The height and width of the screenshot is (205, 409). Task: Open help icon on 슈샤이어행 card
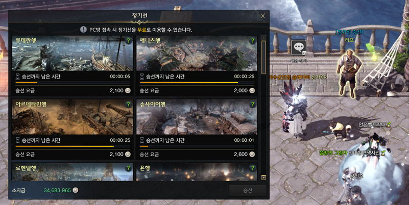tap(252, 105)
